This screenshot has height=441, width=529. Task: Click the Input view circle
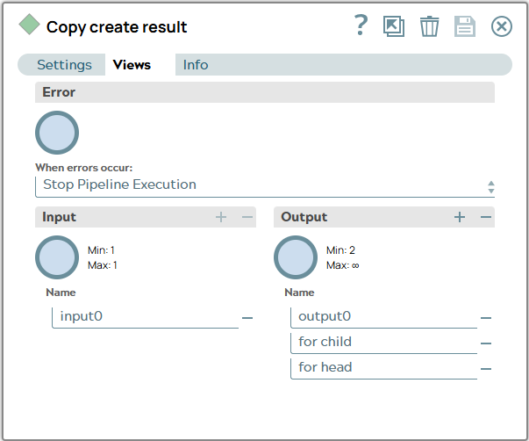coord(57,257)
